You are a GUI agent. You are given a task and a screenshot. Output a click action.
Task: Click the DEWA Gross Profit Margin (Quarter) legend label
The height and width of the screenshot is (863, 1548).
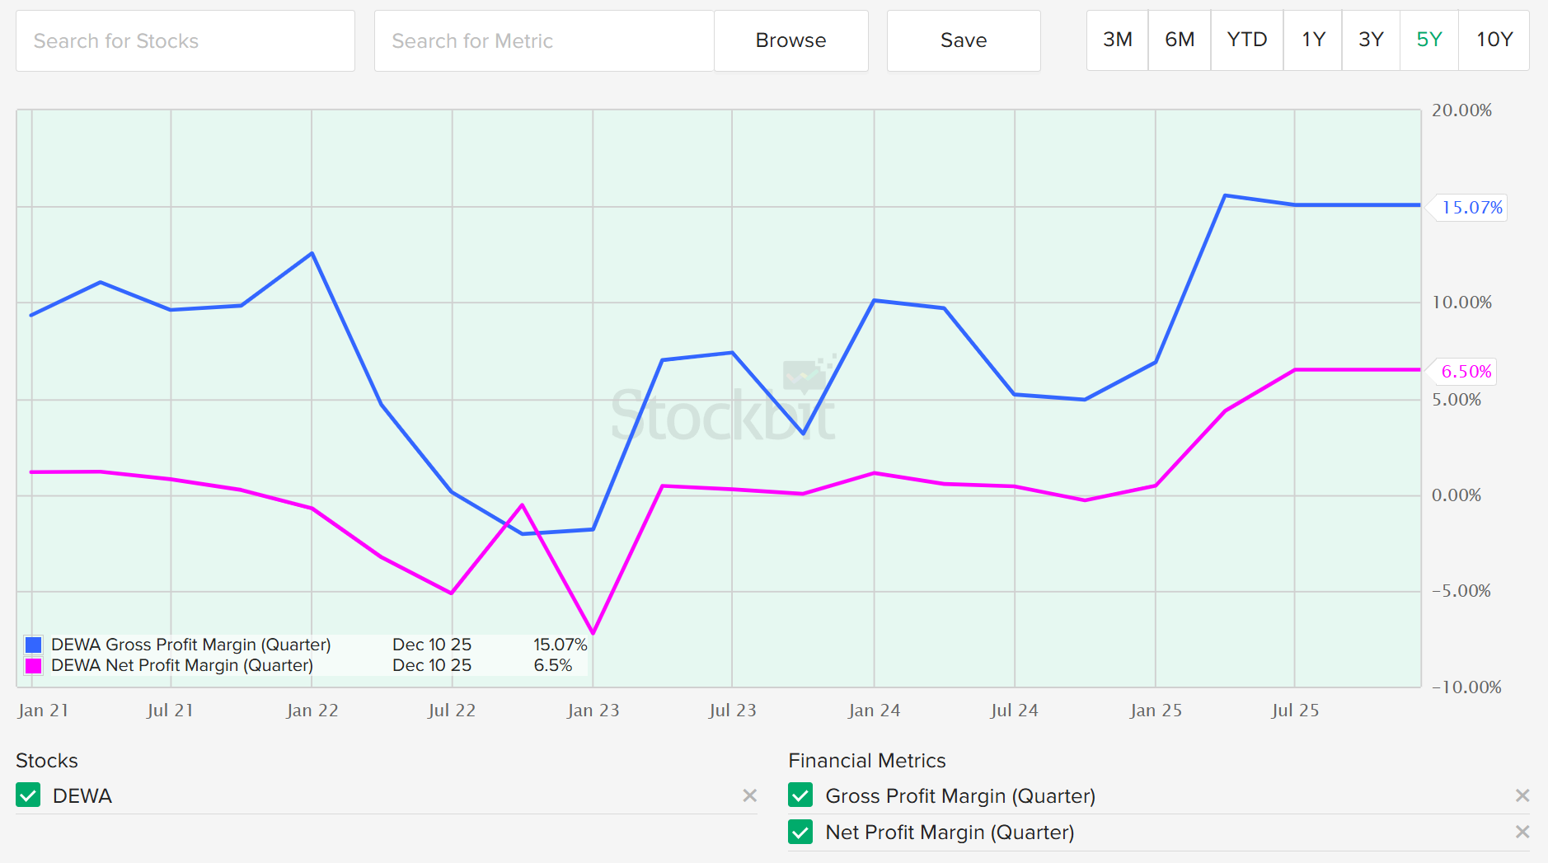tap(191, 645)
